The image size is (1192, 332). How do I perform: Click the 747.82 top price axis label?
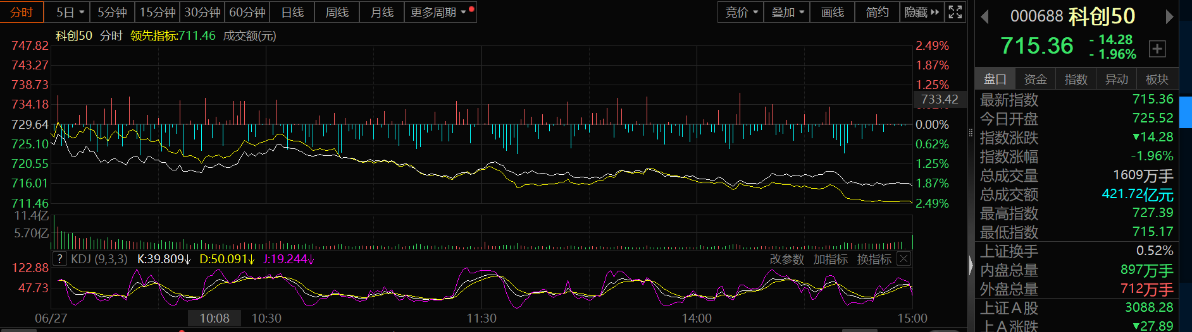click(x=30, y=45)
